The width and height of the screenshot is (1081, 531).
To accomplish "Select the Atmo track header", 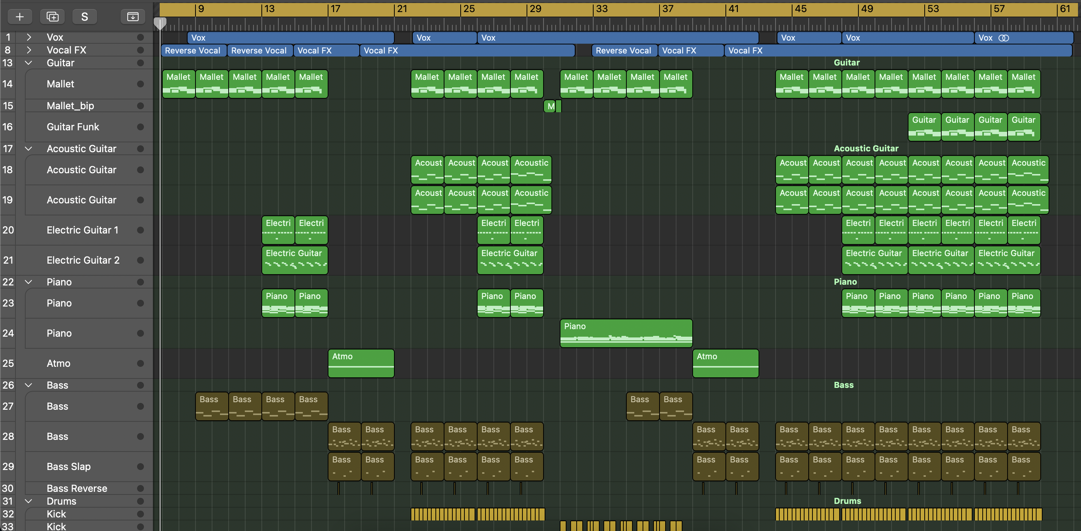I will (76, 363).
